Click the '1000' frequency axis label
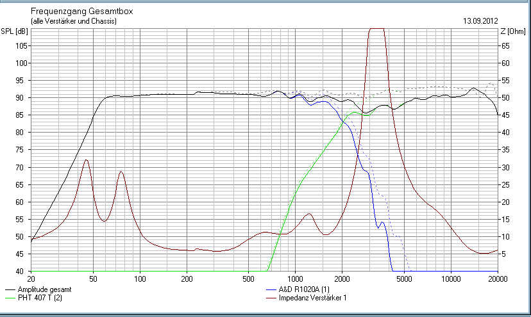Image resolution: width=531 pixels, height=317 pixels. point(295,279)
